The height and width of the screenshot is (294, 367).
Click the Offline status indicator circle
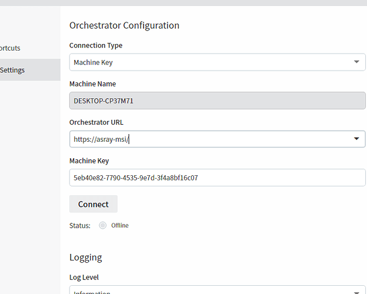(103, 225)
